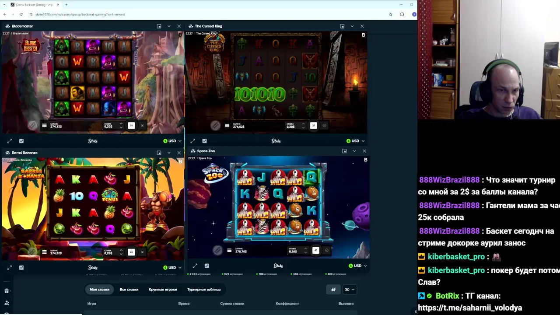
Task: Bookmark this page with the star icon
Action: (x=391, y=14)
